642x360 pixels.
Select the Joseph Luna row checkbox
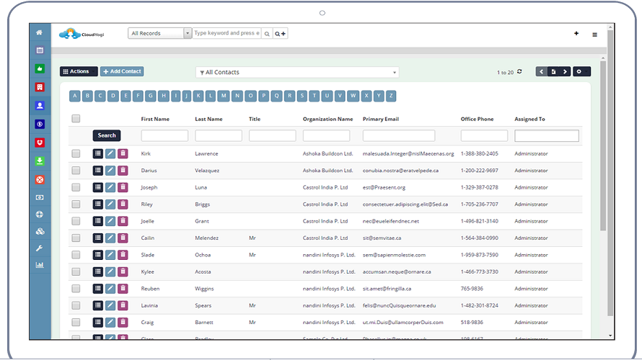(76, 187)
